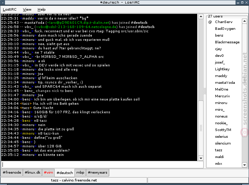Select user dev0
Image resolution: width=249 pixels, height=185 pixels.
tap(219, 56)
